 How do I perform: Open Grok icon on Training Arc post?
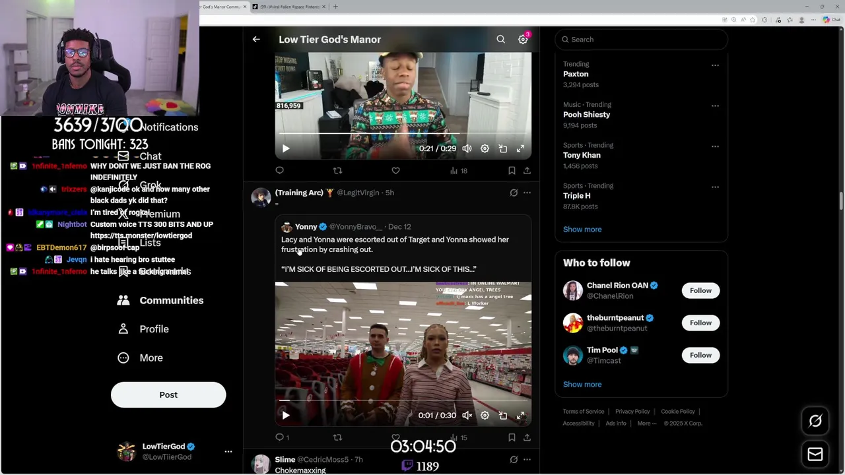point(514,193)
